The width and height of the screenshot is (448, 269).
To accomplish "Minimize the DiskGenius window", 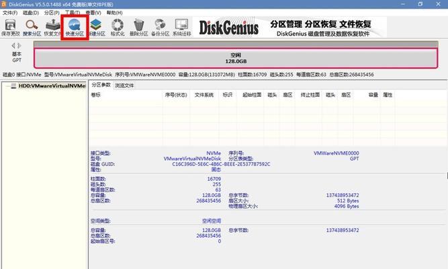I will [403, 4].
